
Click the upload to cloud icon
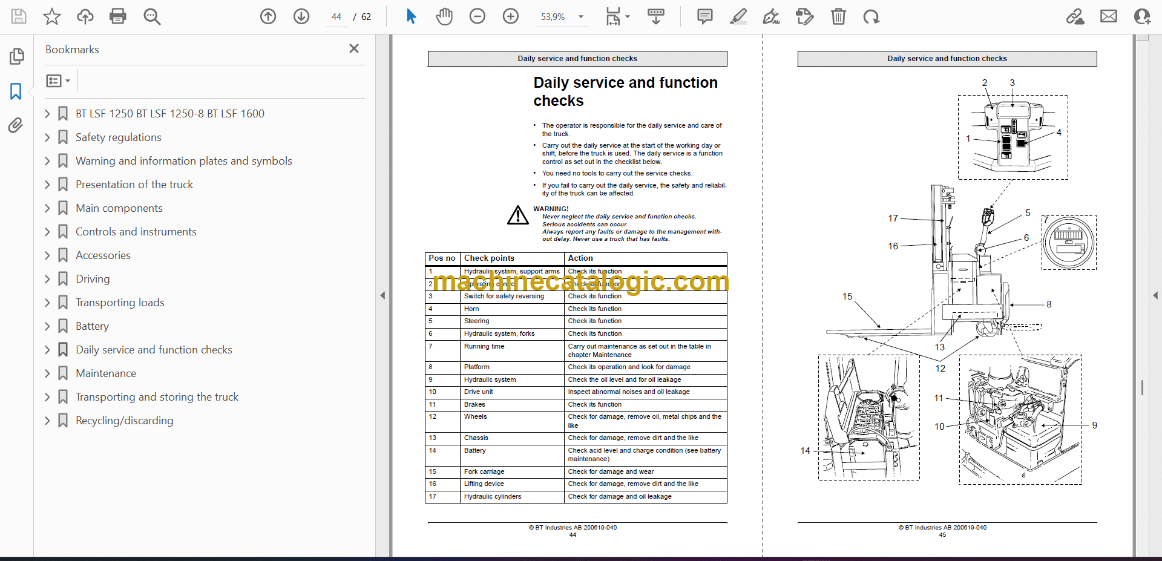point(85,16)
